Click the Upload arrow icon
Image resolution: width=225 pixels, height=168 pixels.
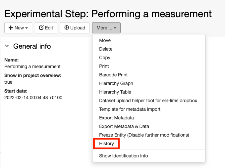[x=67, y=27]
